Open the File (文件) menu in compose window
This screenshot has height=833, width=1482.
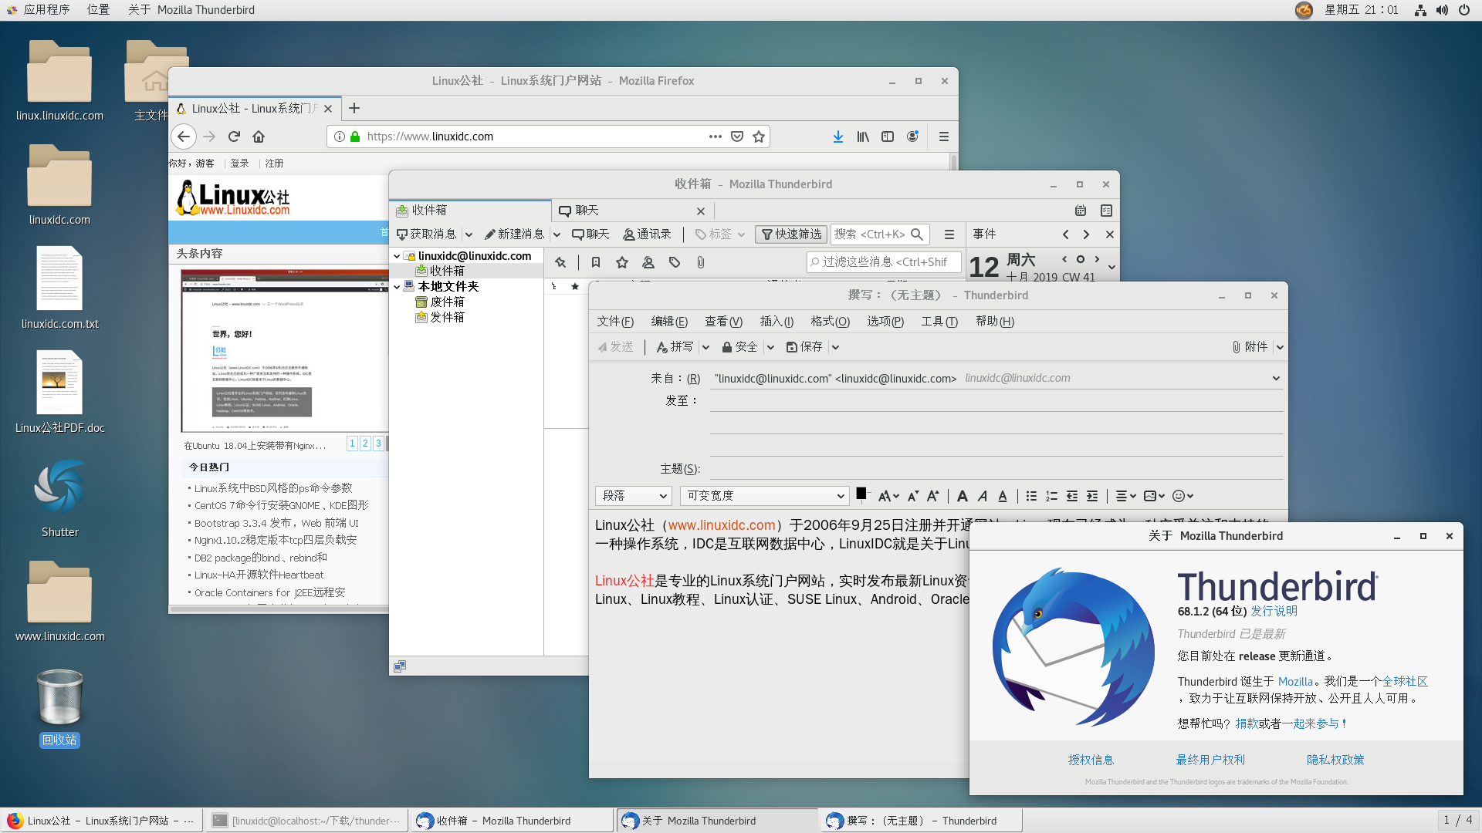click(615, 322)
